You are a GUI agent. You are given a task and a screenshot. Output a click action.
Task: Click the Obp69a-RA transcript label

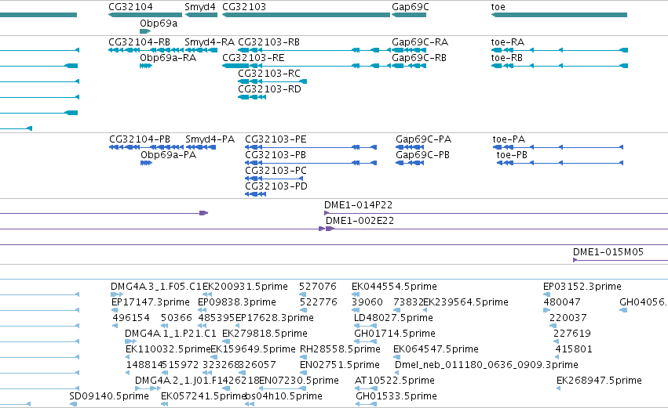pos(168,58)
